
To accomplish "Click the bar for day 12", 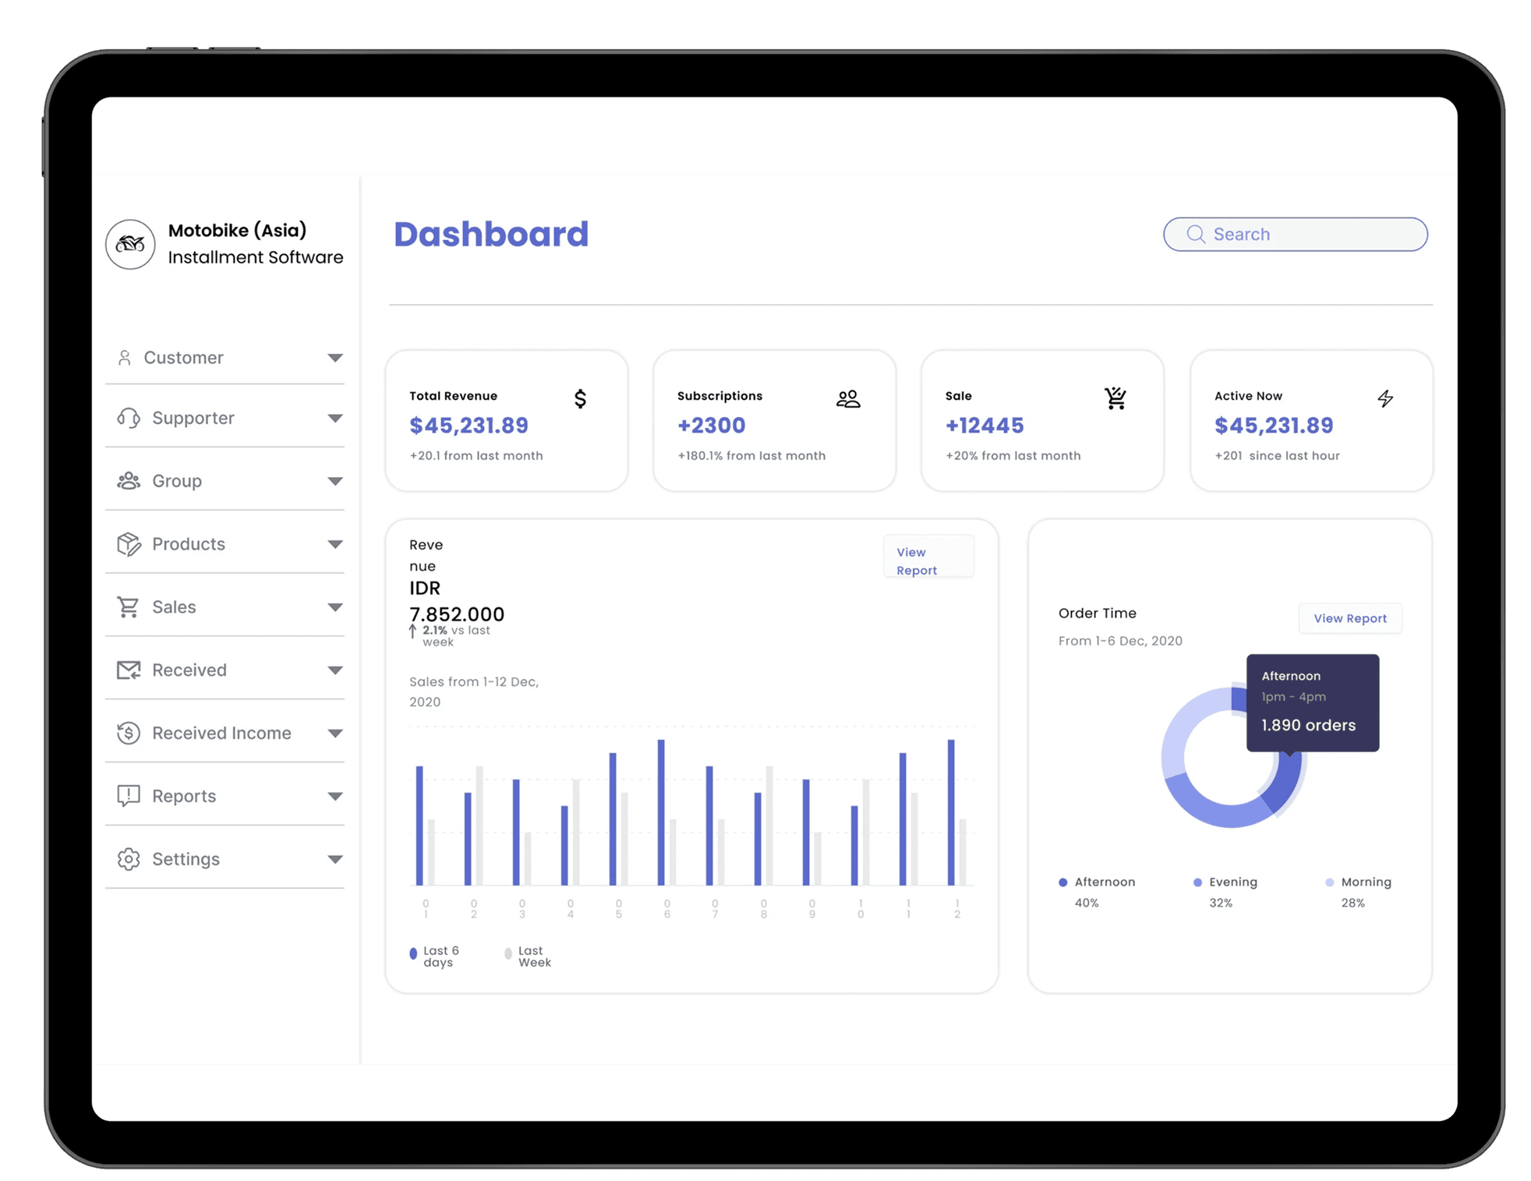I will (x=951, y=812).
